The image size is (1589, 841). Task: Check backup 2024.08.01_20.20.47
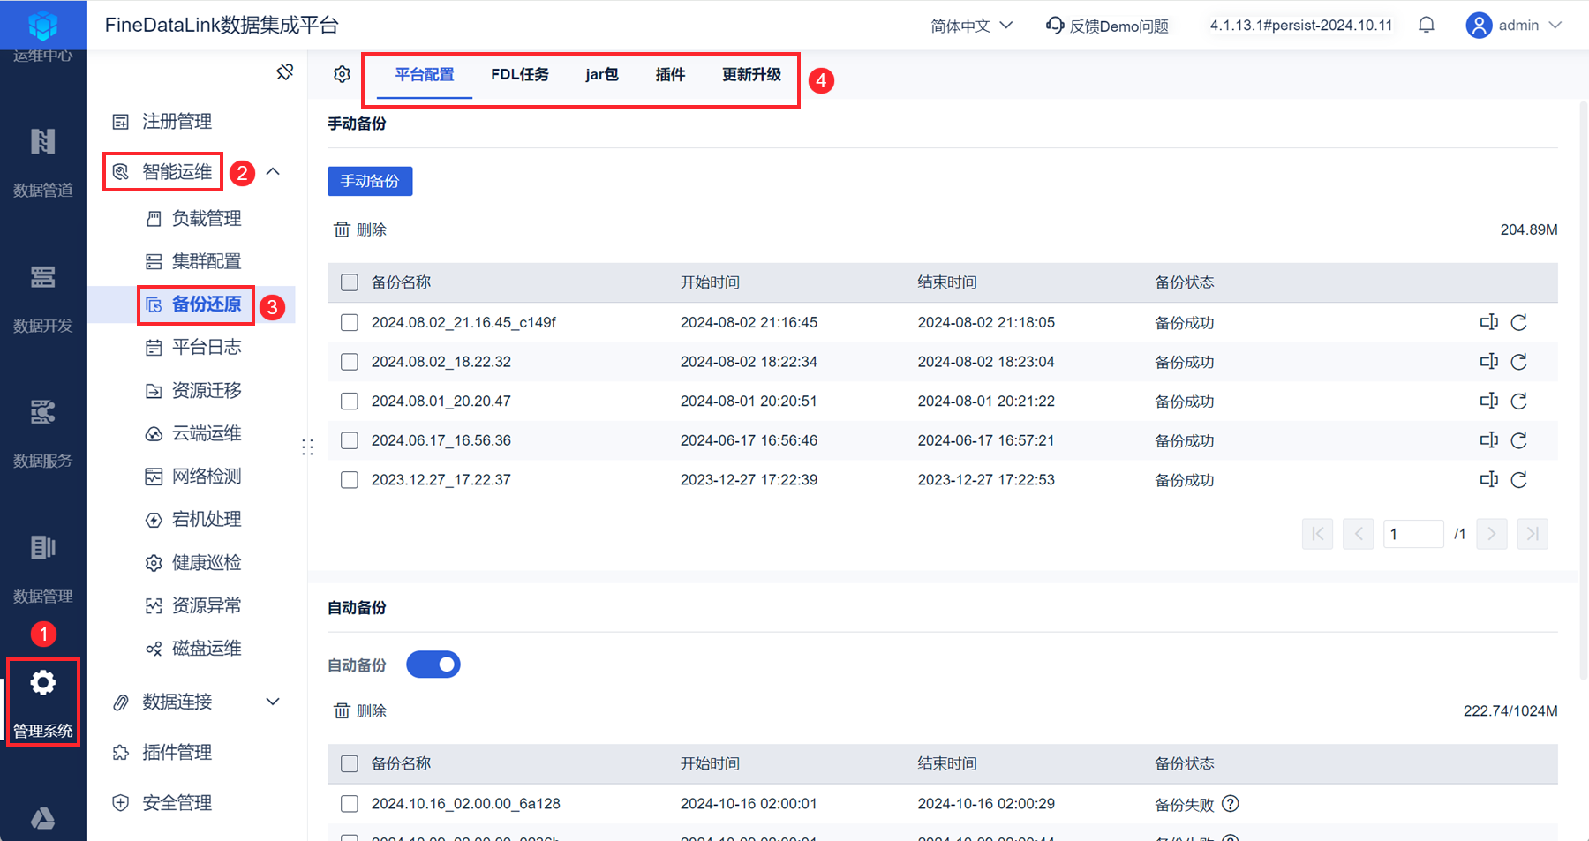pyautogui.click(x=350, y=401)
